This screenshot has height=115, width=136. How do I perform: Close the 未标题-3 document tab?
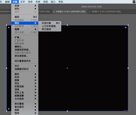(54, 12)
